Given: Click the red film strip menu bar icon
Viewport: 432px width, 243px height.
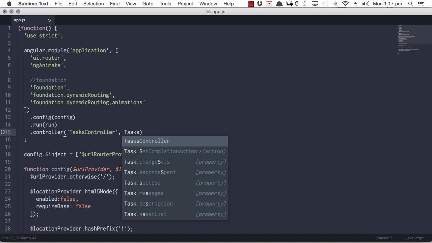Looking at the screenshot, I should 251,4.
